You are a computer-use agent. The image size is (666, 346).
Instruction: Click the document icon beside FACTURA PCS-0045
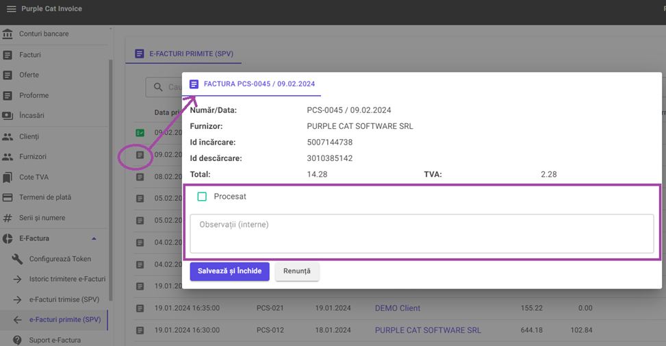coord(194,84)
